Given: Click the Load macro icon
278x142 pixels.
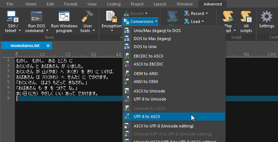Looking at the screenshot, I should [x=187, y=21].
